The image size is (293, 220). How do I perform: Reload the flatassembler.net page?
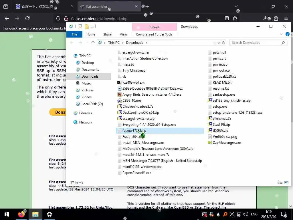(x=27, y=18)
